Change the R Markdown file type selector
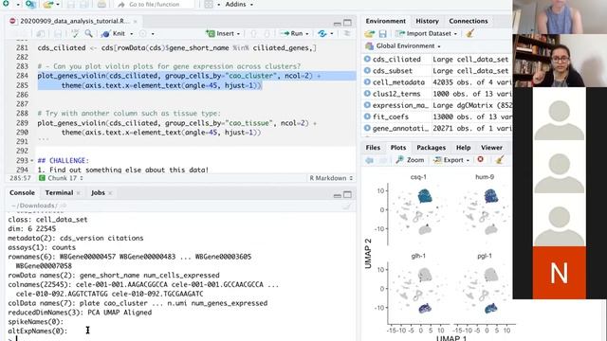Screen dimensions: 607x341 coord(331,178)
